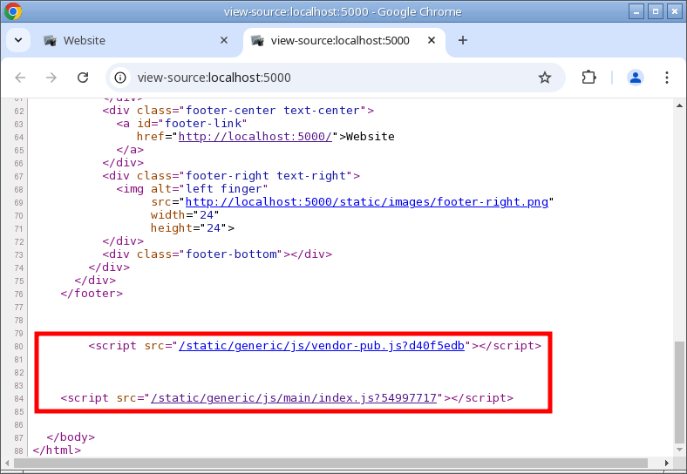Click the vertical scrollbar thumb

coord(679,392)
